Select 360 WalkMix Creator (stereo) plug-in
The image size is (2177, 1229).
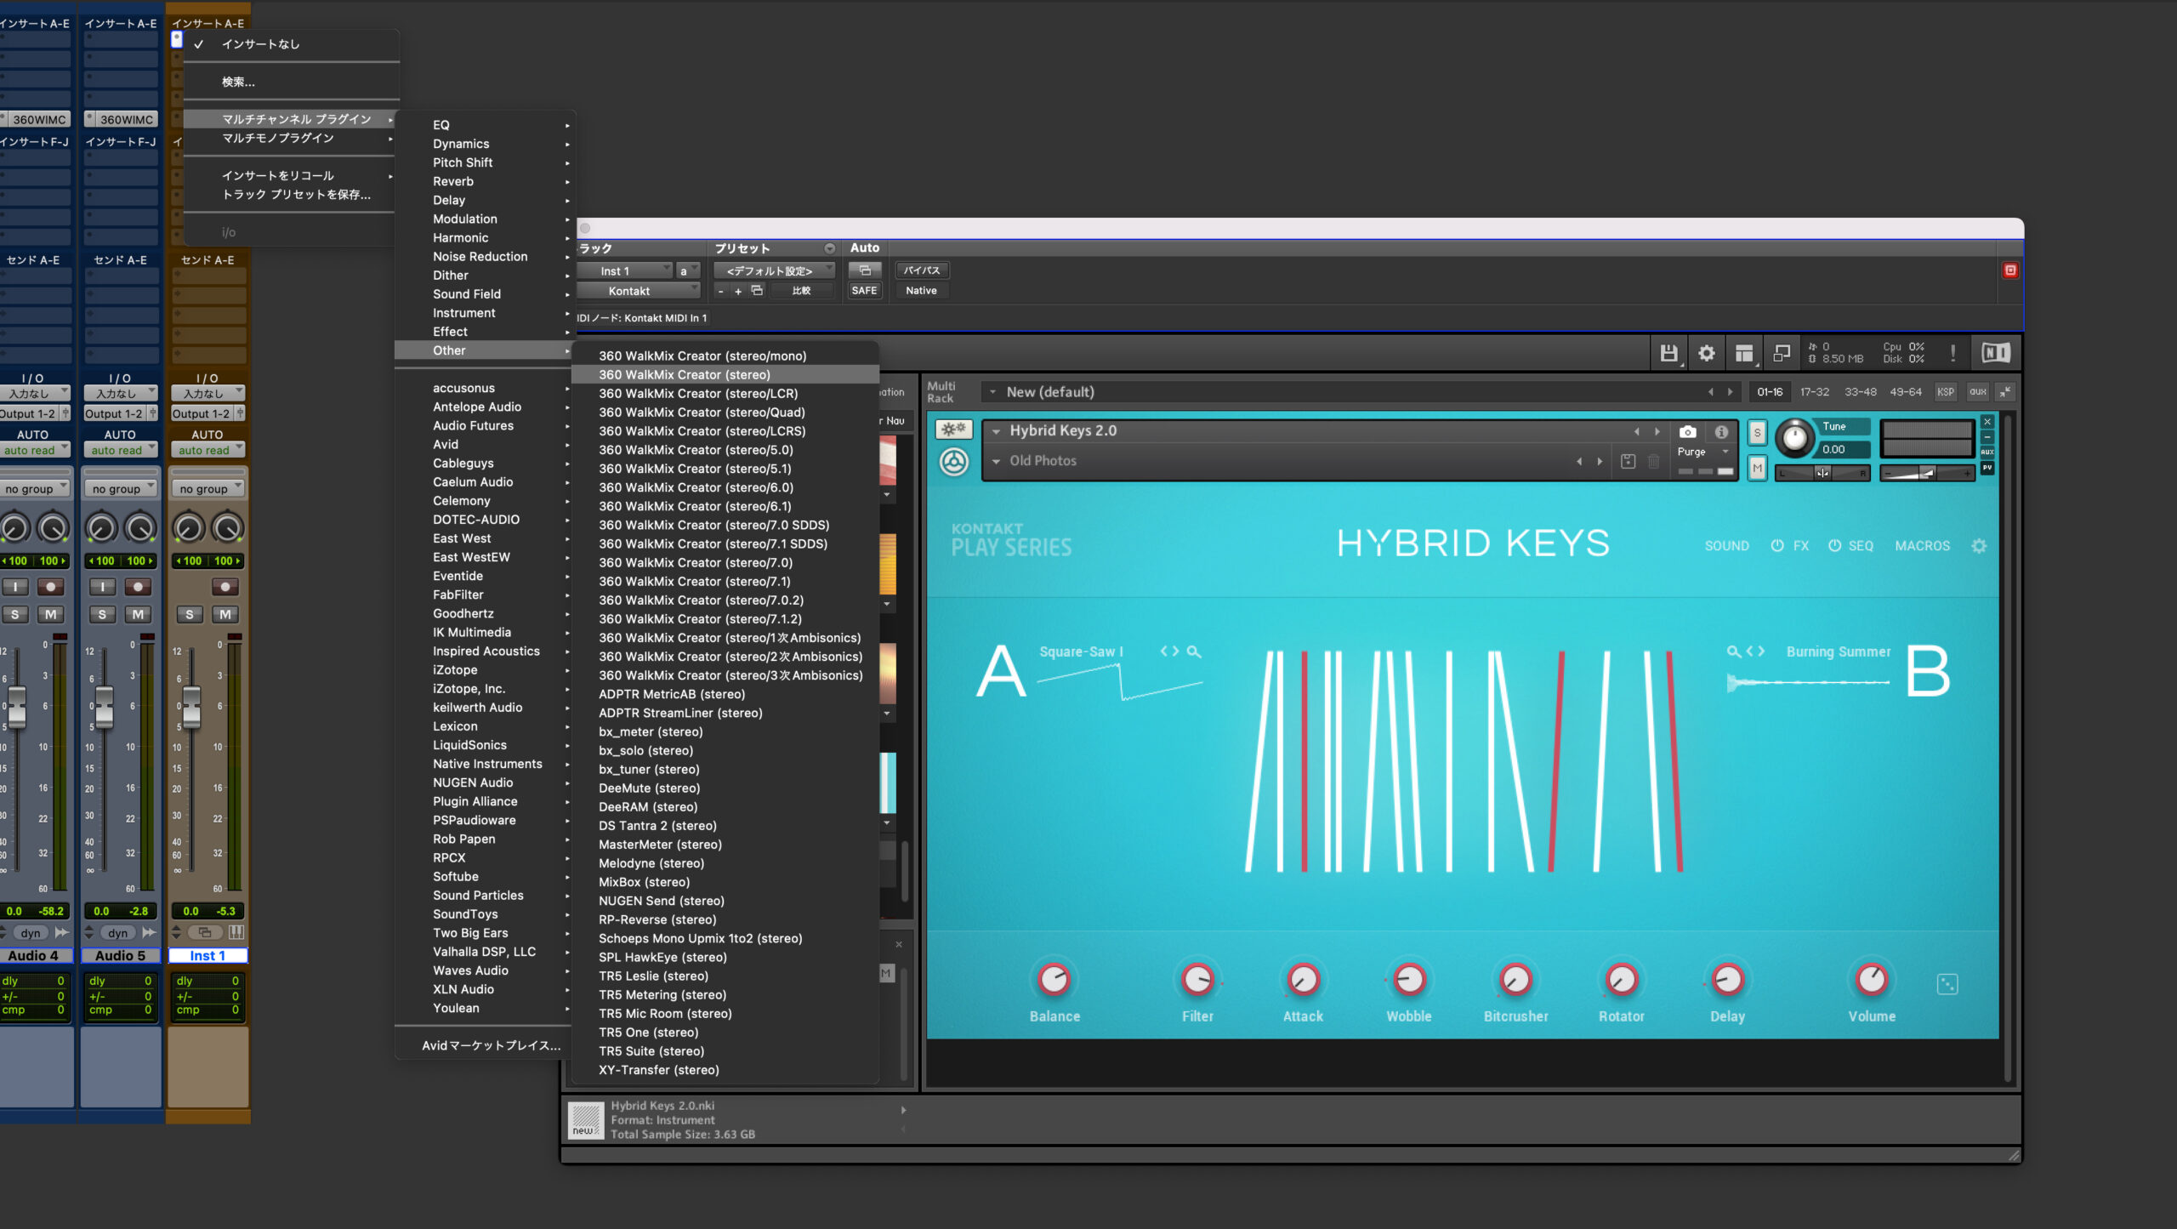tap(725, 375)
